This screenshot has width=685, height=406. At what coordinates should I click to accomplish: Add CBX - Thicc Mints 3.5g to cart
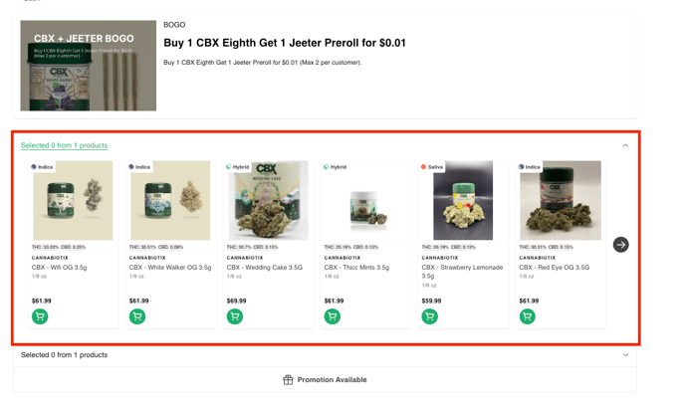(x=333, y=316)
